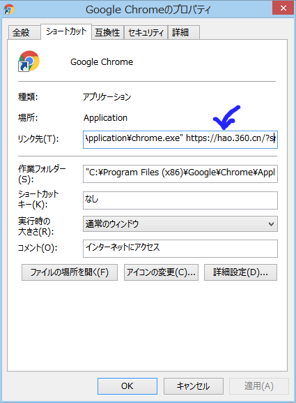Open the セキュリティ tab
Screen dimensions: 296x403
click(146, 32)
